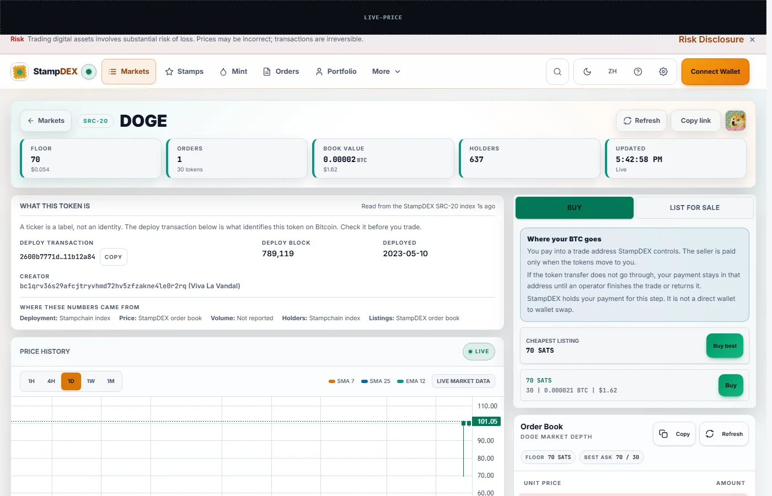Open the Risk Disclosure link
Image resolution: width=772 pixels, height=496 pixels.
(711, 40)
